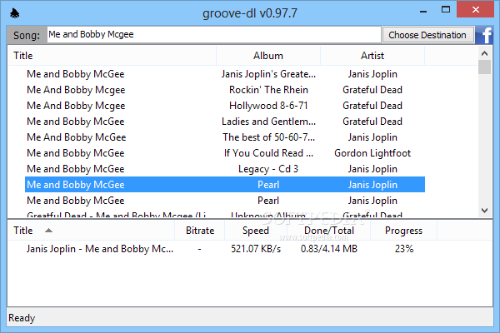
Task: Sort results by Artist column header
Action: point(372,56)
